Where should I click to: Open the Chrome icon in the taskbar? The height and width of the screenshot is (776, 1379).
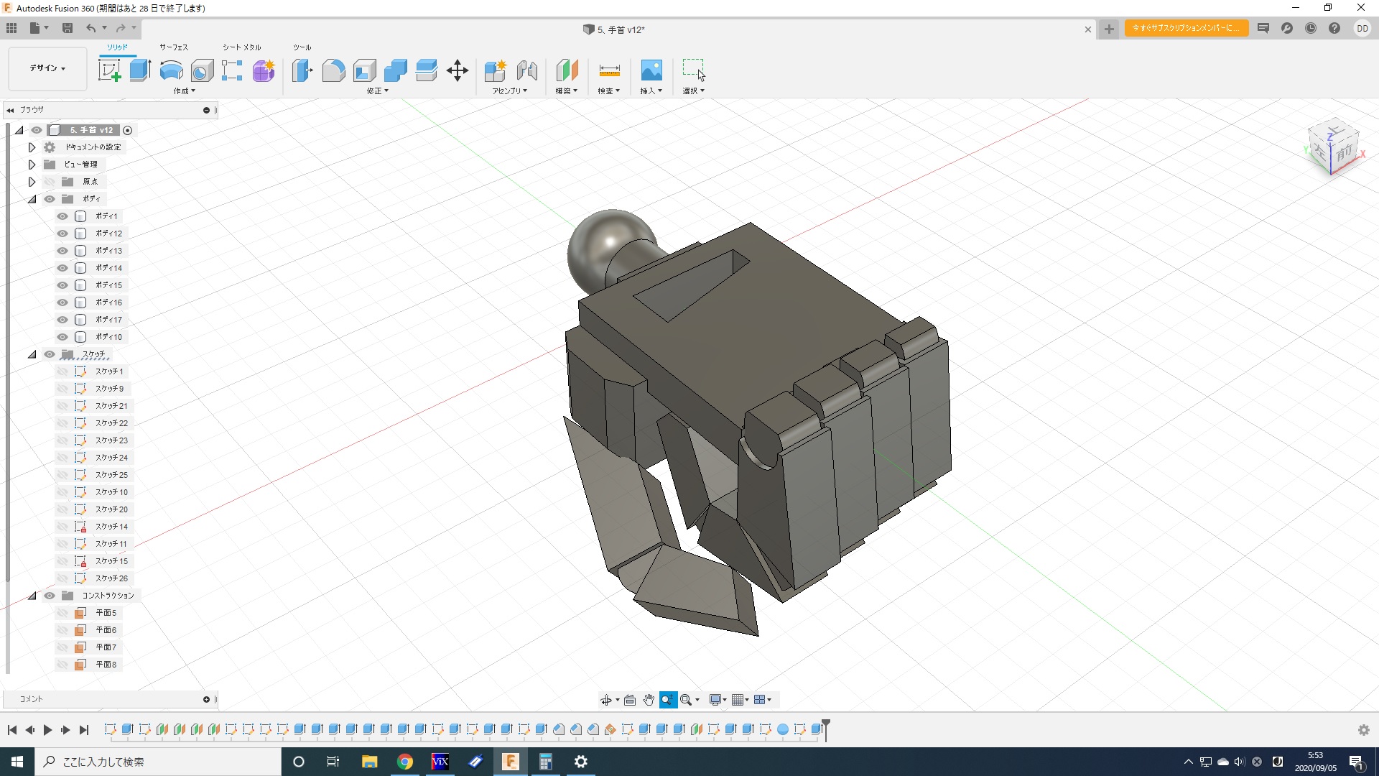[405, 762]
